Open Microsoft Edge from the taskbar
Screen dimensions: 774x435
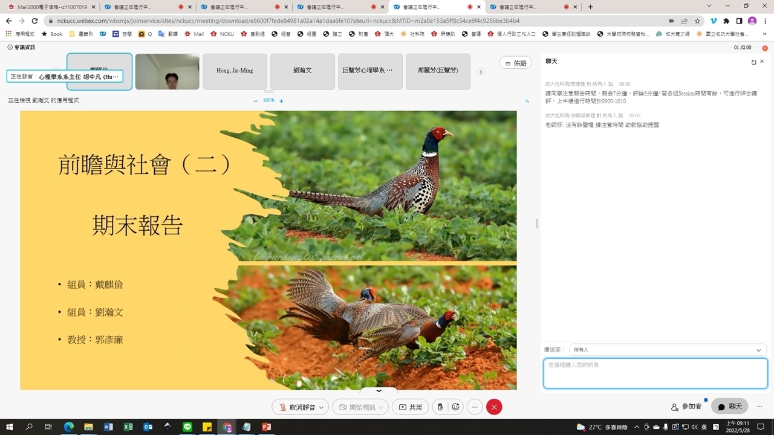point(68,427)
